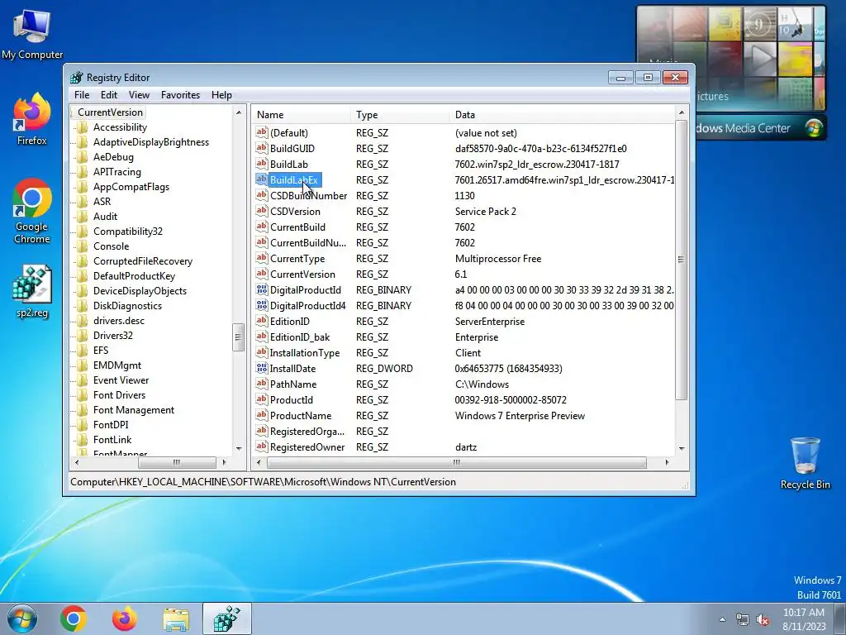
Task: Click tree pane scroll up arrow
Action: click(239, 112)
